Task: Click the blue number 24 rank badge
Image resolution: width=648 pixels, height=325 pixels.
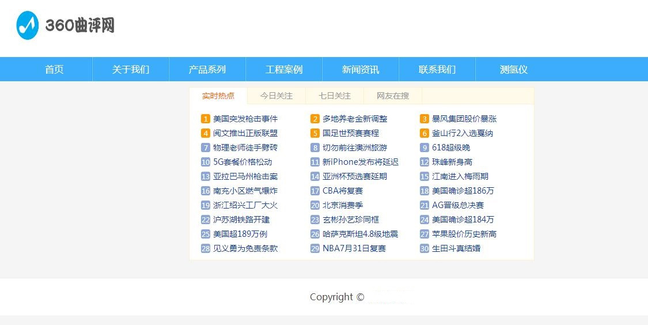Action: (425, 220)
